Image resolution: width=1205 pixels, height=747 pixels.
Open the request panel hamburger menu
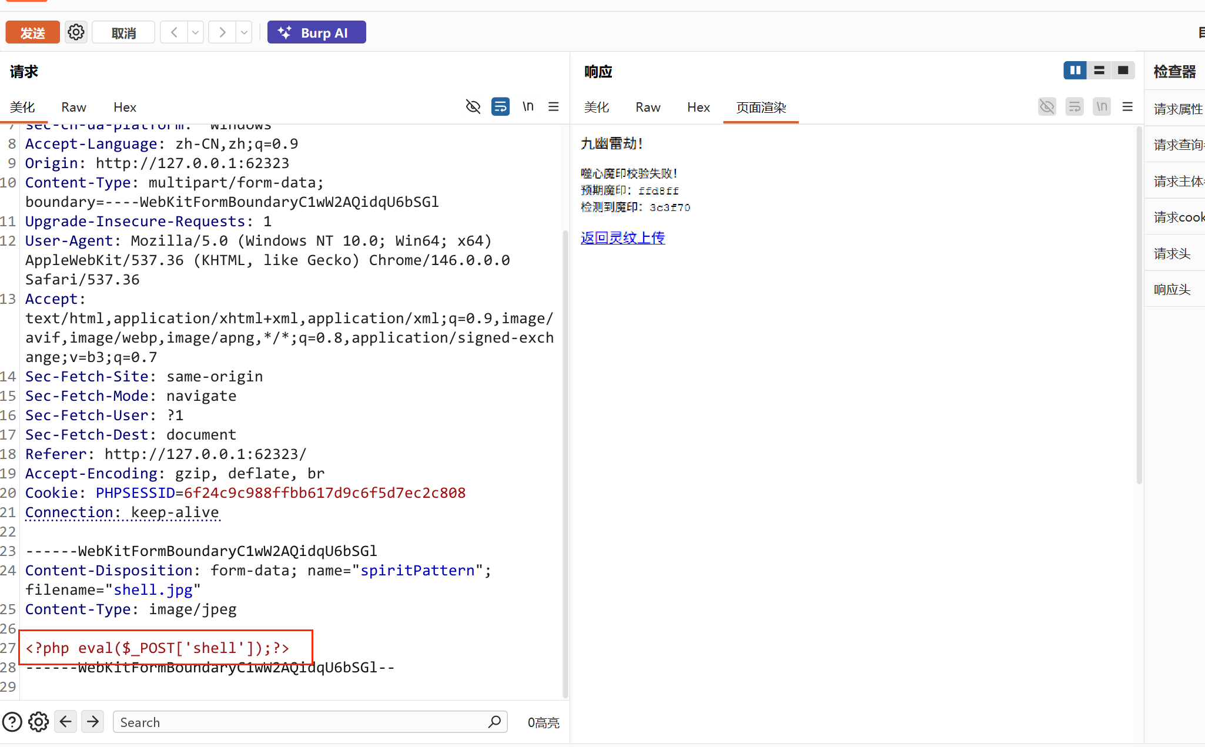tap(554, 106)
